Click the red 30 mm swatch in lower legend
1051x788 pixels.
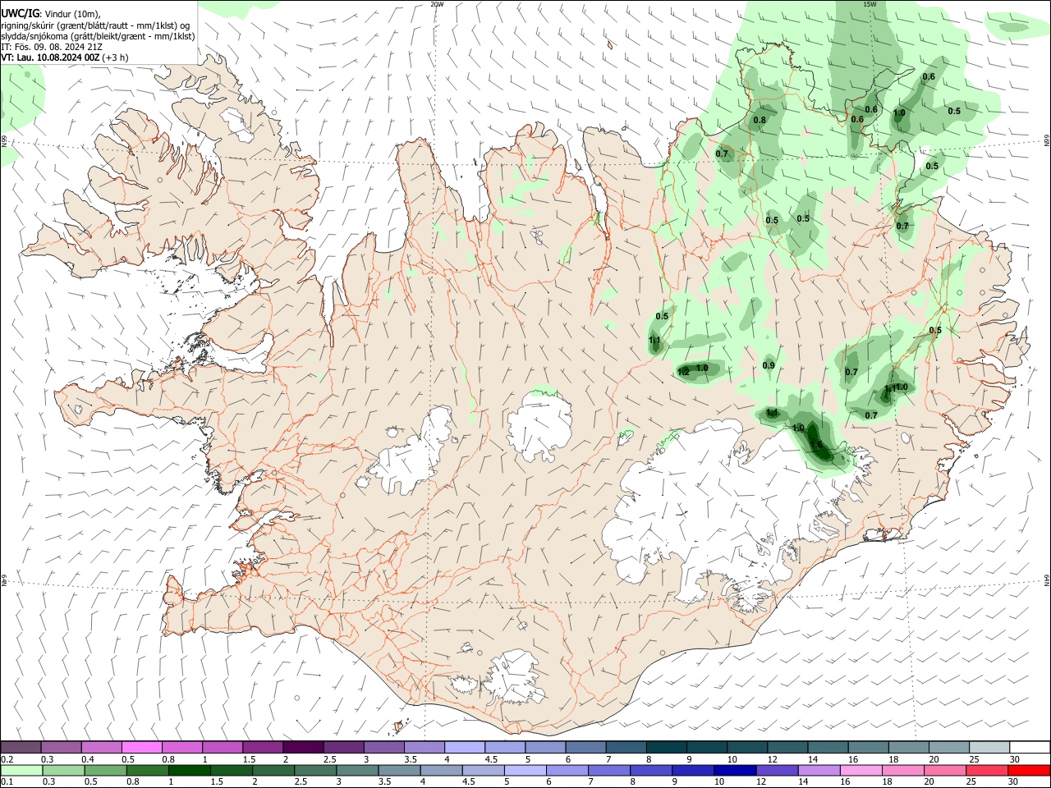point(1029,770)
